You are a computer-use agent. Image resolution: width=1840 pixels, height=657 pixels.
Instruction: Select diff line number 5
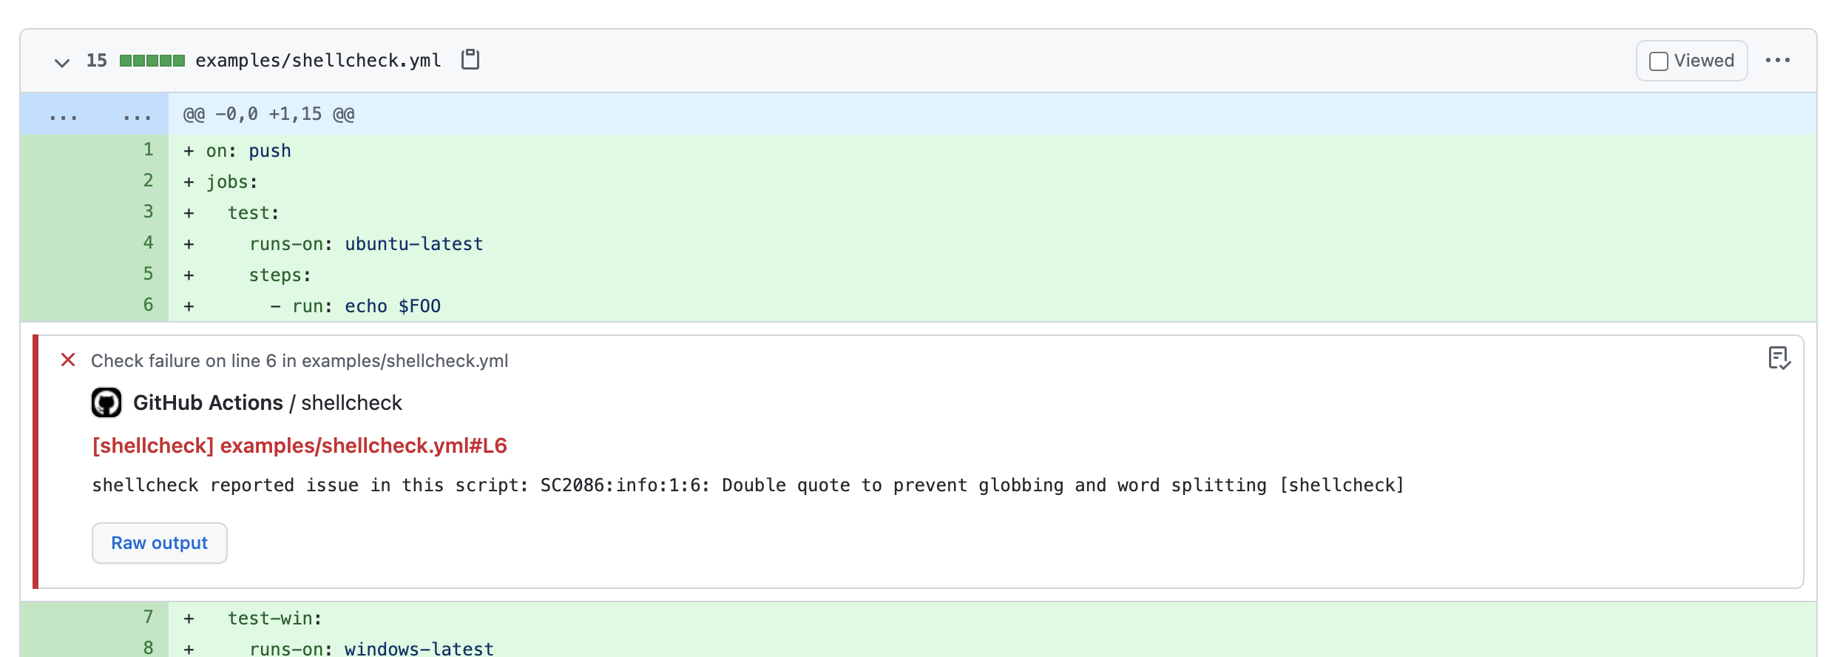click(148, 274)
